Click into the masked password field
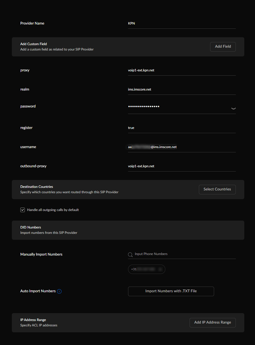This screenshot has width=255, height=345. point(178,107)
